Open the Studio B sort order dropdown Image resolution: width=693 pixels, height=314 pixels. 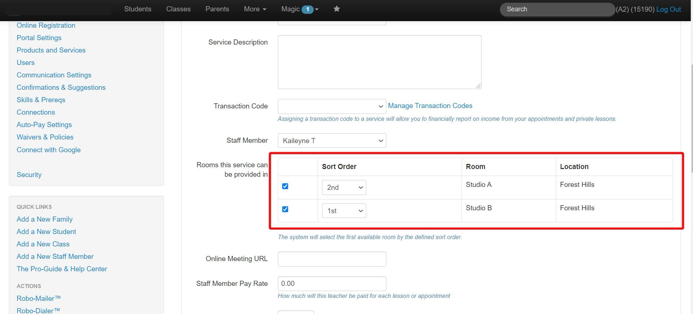tap(344, 211)
